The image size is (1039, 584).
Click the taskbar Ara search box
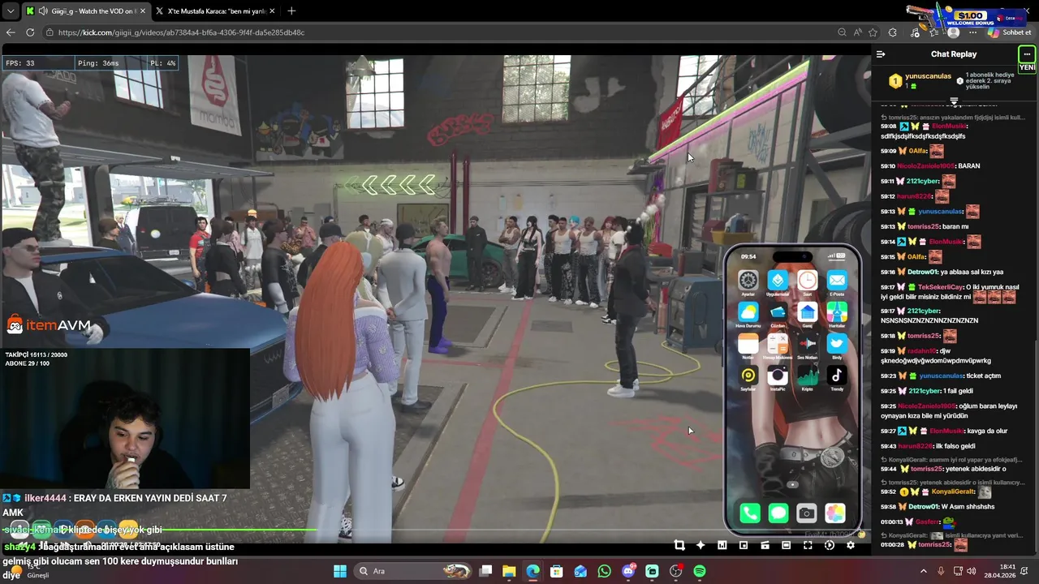click(412, 571)
